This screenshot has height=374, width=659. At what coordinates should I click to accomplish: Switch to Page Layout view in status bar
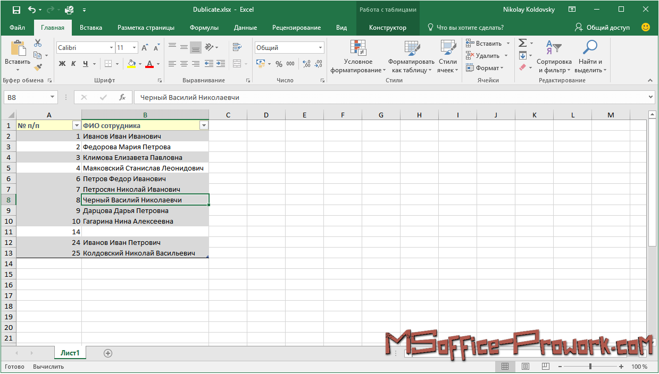(525, 367)
